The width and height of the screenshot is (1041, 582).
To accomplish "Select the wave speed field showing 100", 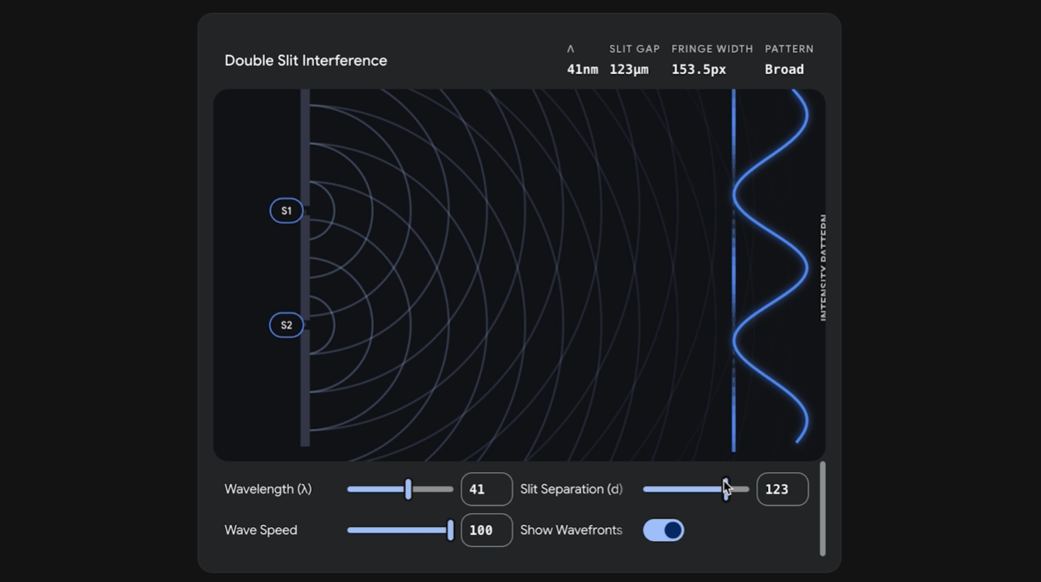I will (x=486, y=529).
